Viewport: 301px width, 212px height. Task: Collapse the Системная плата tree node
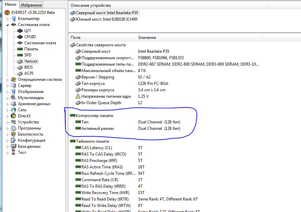[x=8, y=25]
